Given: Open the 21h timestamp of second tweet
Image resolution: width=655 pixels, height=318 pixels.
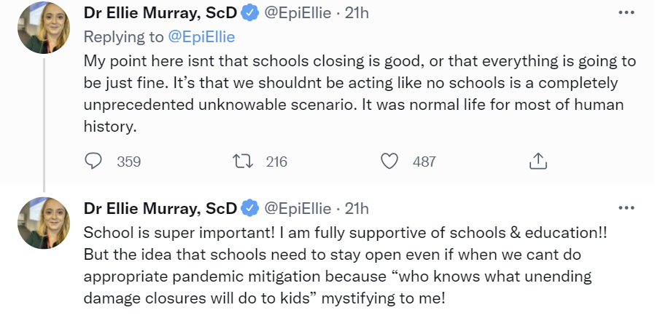Looking at the screenshot, I should click(x=357, y=209).
